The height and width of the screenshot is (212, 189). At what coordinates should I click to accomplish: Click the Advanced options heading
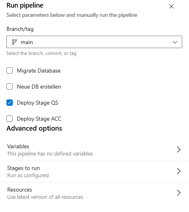(x=34, y=129)
